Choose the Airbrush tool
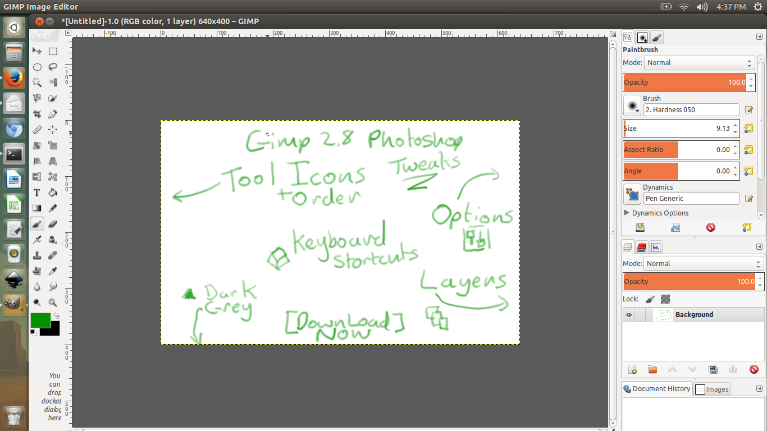This screenshot has width=767, height=431. 37,240
